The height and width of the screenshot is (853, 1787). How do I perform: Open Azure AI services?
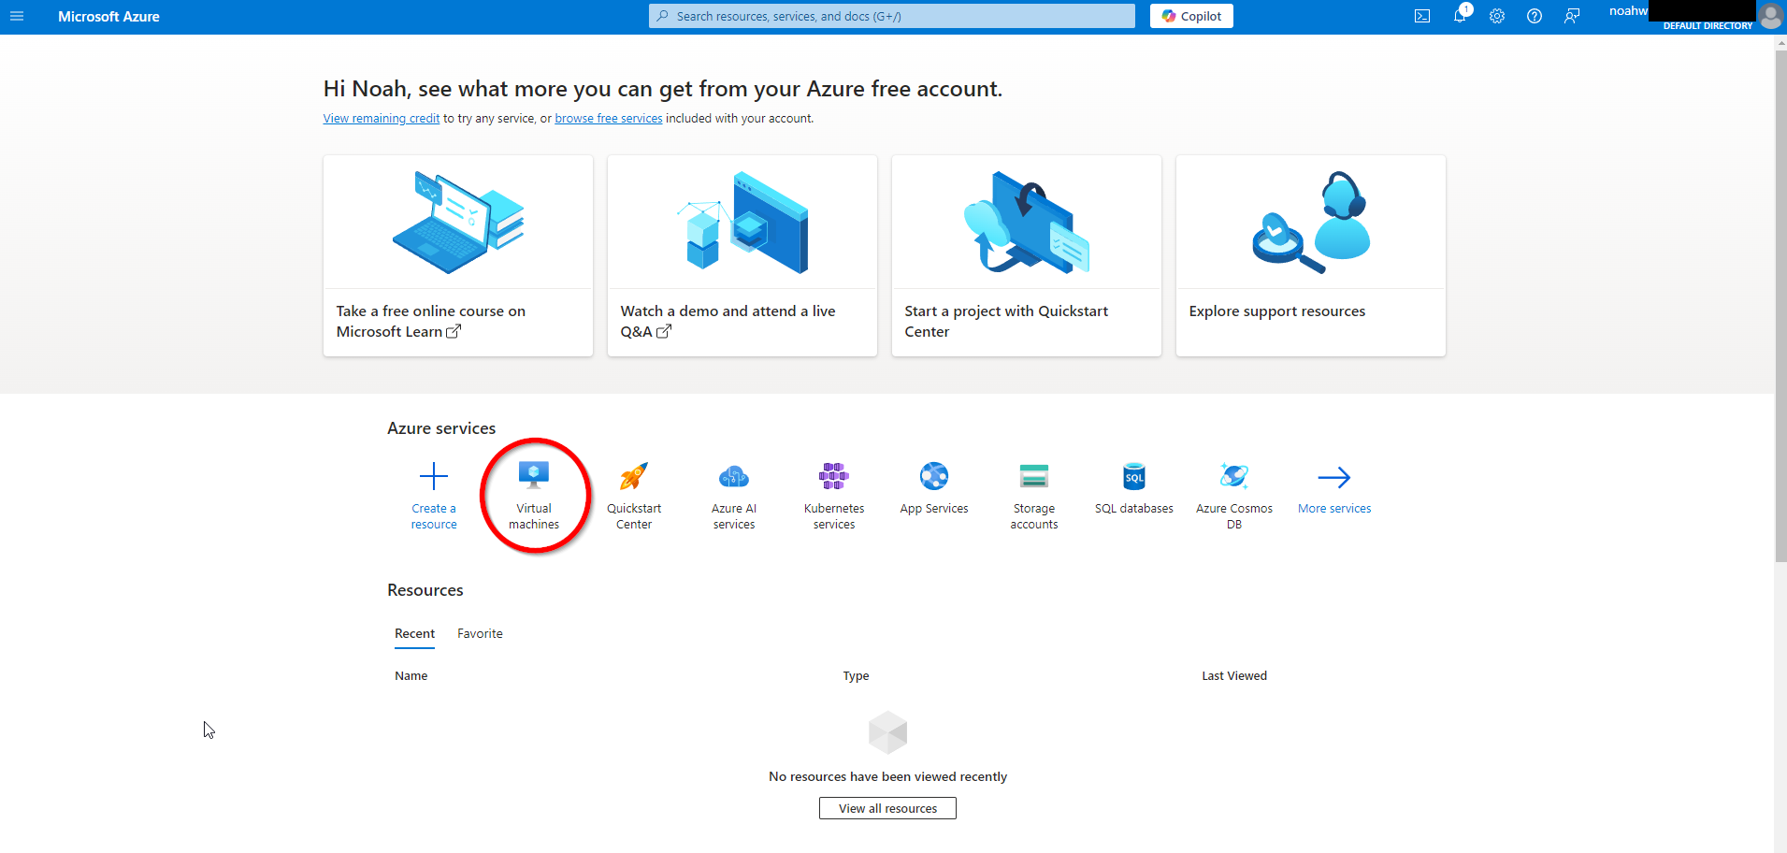[x=734, y=496]
